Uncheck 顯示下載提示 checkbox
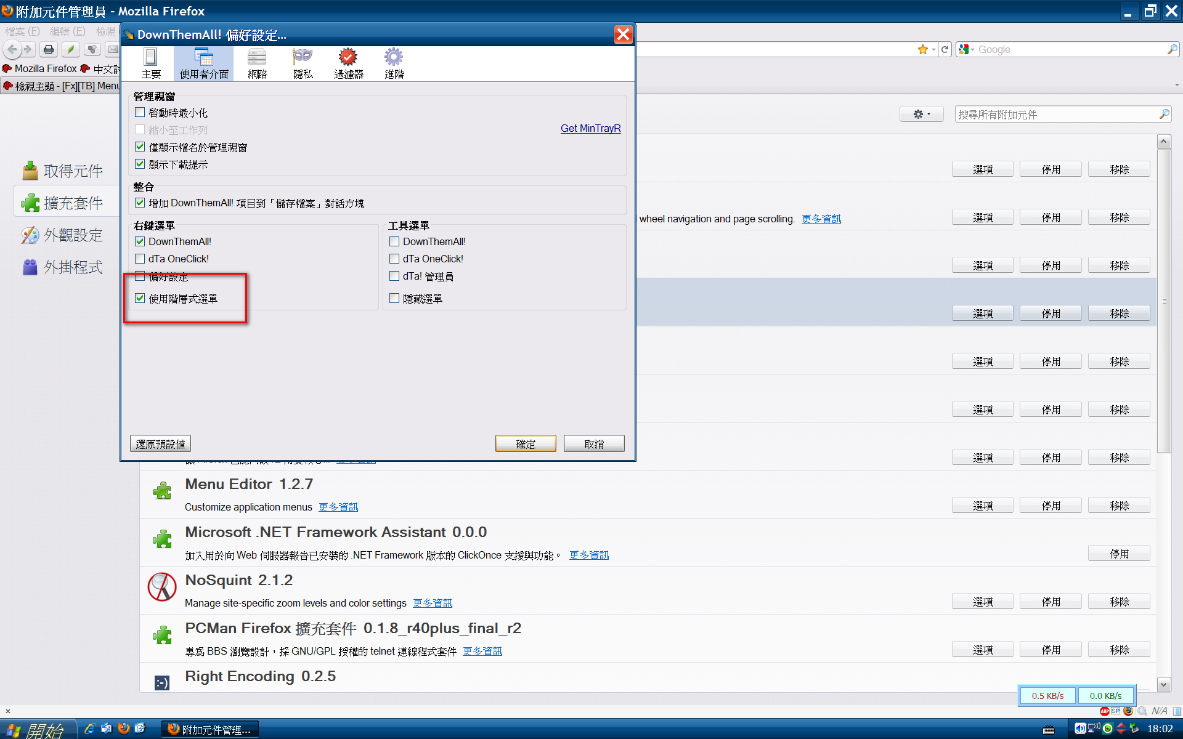 pyautogui.click(x=140, y=164)
